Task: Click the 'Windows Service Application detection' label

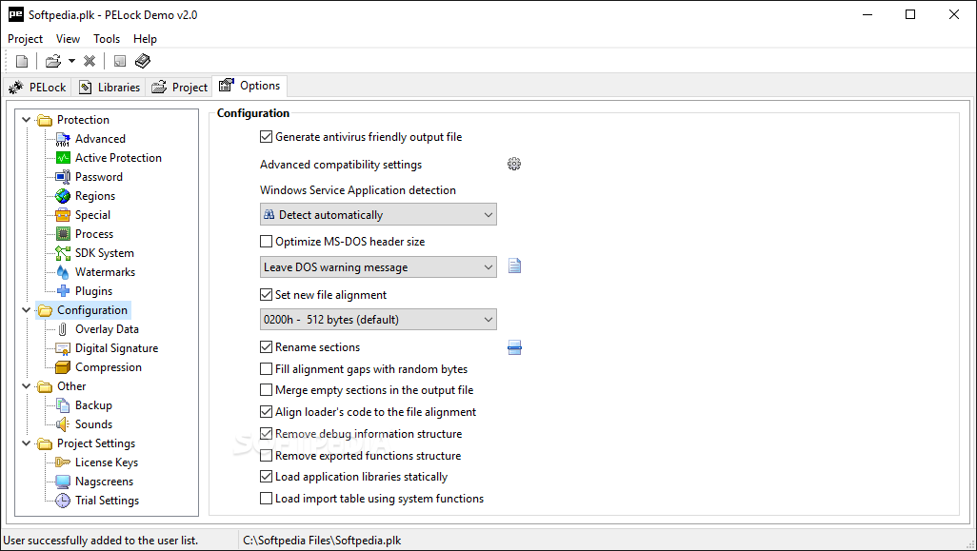Action: click(x=358, y=190)
